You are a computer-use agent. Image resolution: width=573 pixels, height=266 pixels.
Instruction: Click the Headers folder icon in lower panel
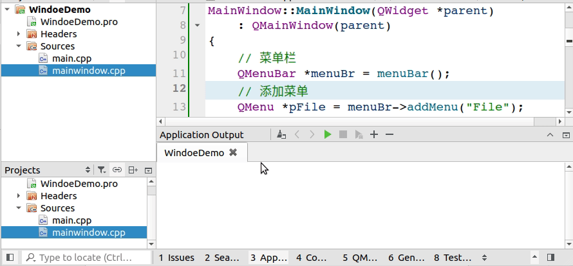(x=32, y=197)
